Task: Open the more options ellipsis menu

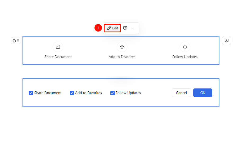Action: pyautogui.click(x=134, y=28)
